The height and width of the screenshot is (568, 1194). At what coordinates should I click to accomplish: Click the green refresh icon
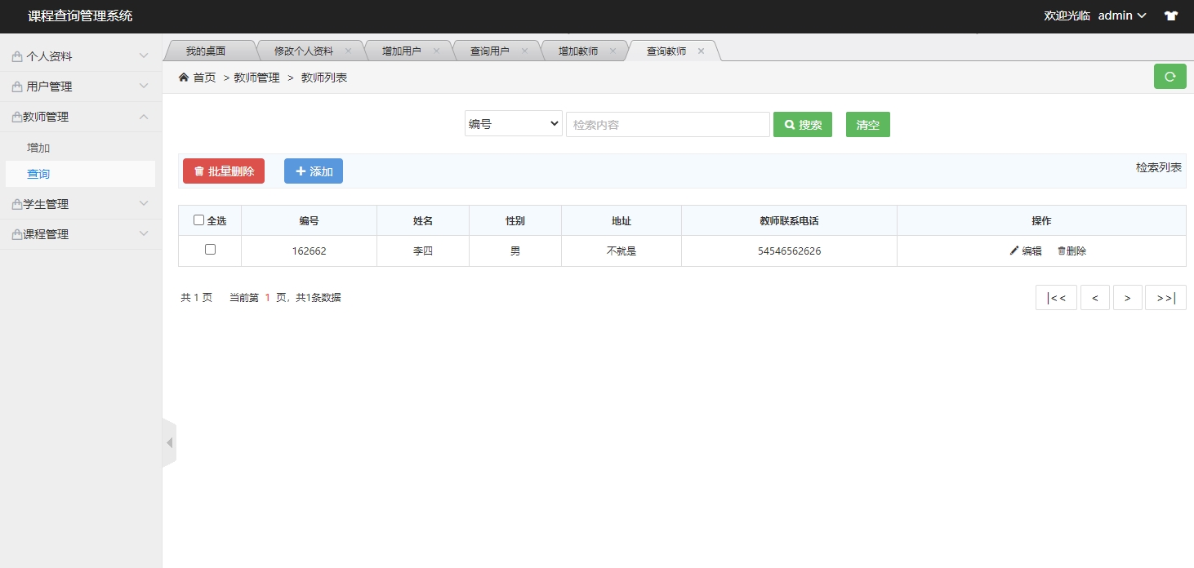1169,76
